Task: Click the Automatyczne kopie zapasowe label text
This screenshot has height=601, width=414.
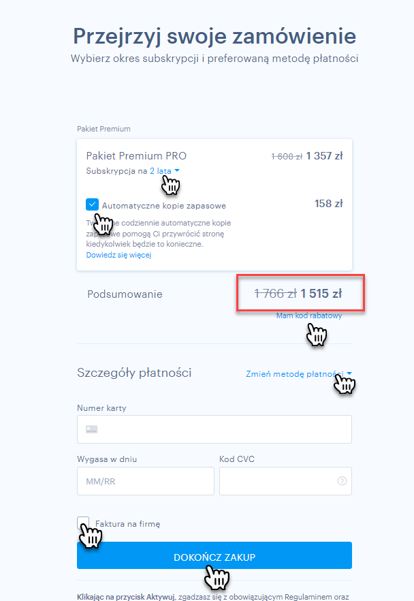Action: point(164,206)
